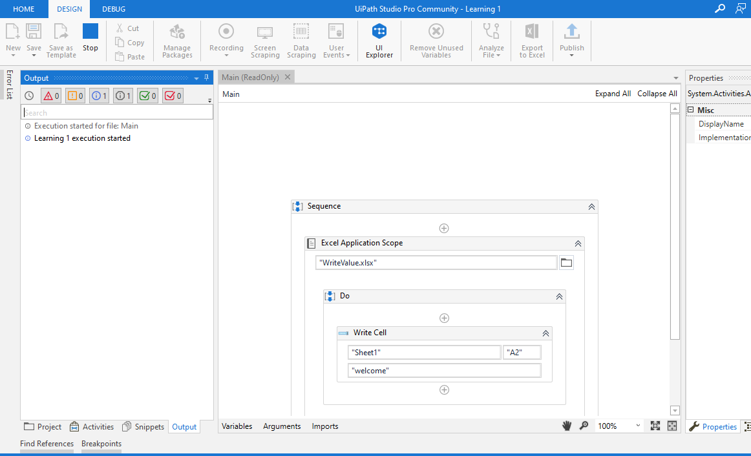
Task: Click fit to screen icon
Action: [x=655, y=426]
